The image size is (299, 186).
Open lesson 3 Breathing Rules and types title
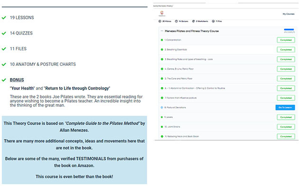188,59
